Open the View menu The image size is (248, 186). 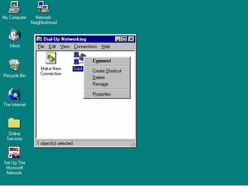pos(65,46)
